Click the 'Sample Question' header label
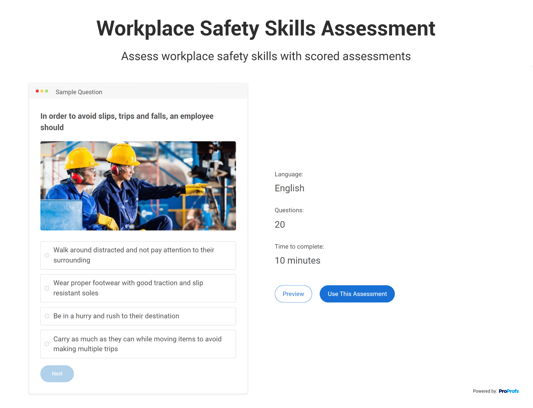 coord(79,92)
